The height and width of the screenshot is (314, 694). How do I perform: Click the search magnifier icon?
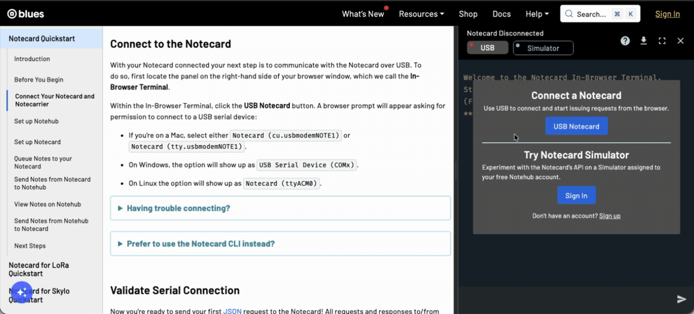[x=569, y=14]
